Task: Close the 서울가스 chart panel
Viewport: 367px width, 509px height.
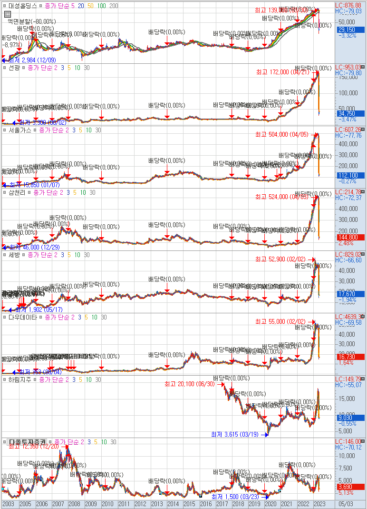Action: click(363, 129)
